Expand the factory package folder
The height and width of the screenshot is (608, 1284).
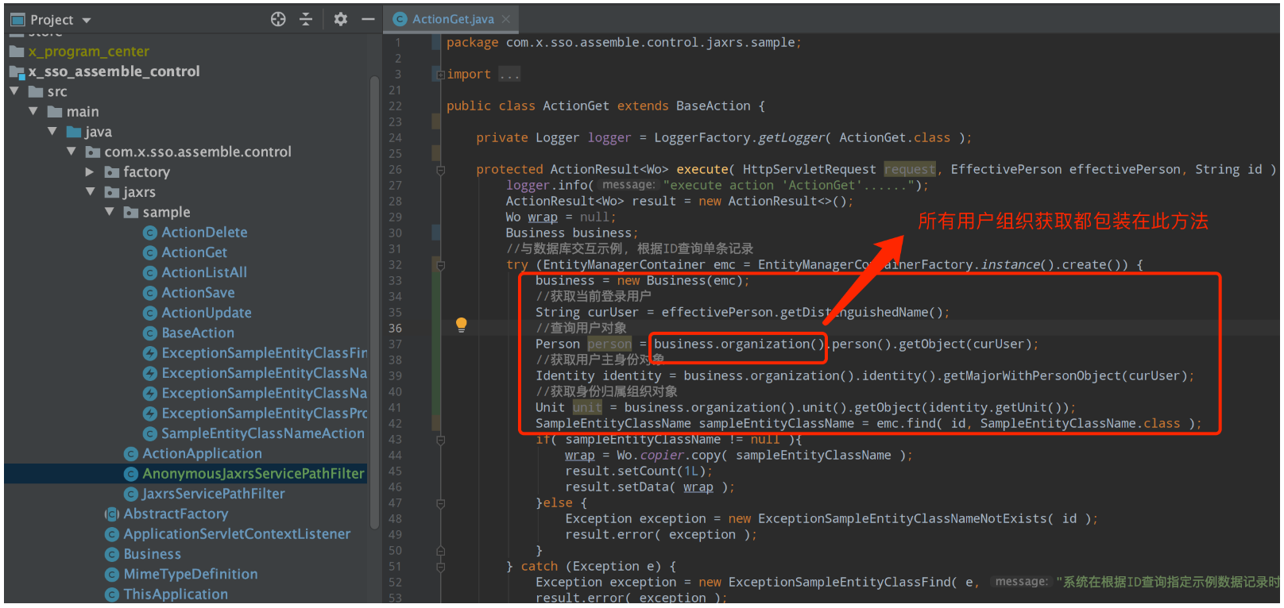click(90, 171)
